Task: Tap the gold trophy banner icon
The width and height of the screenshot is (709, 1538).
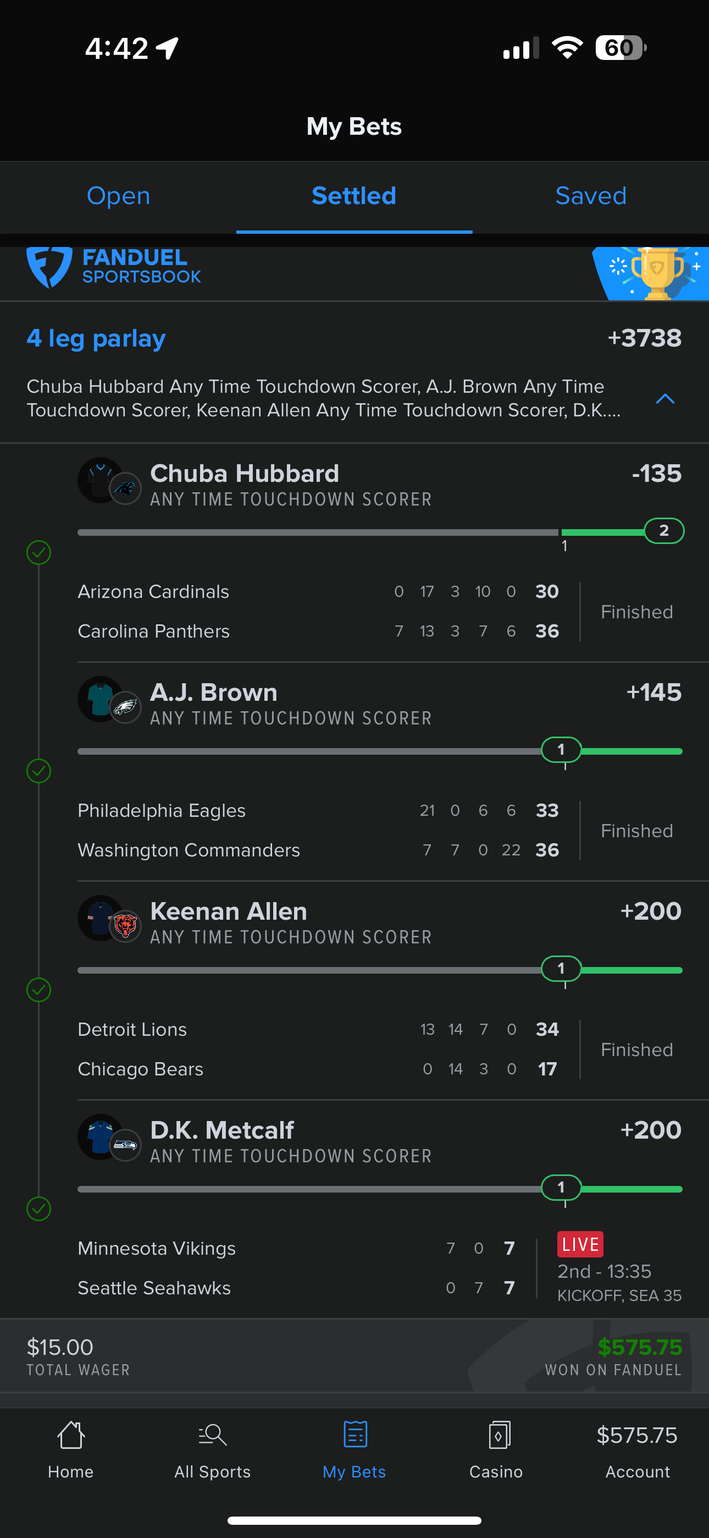Action: [656, 273]
